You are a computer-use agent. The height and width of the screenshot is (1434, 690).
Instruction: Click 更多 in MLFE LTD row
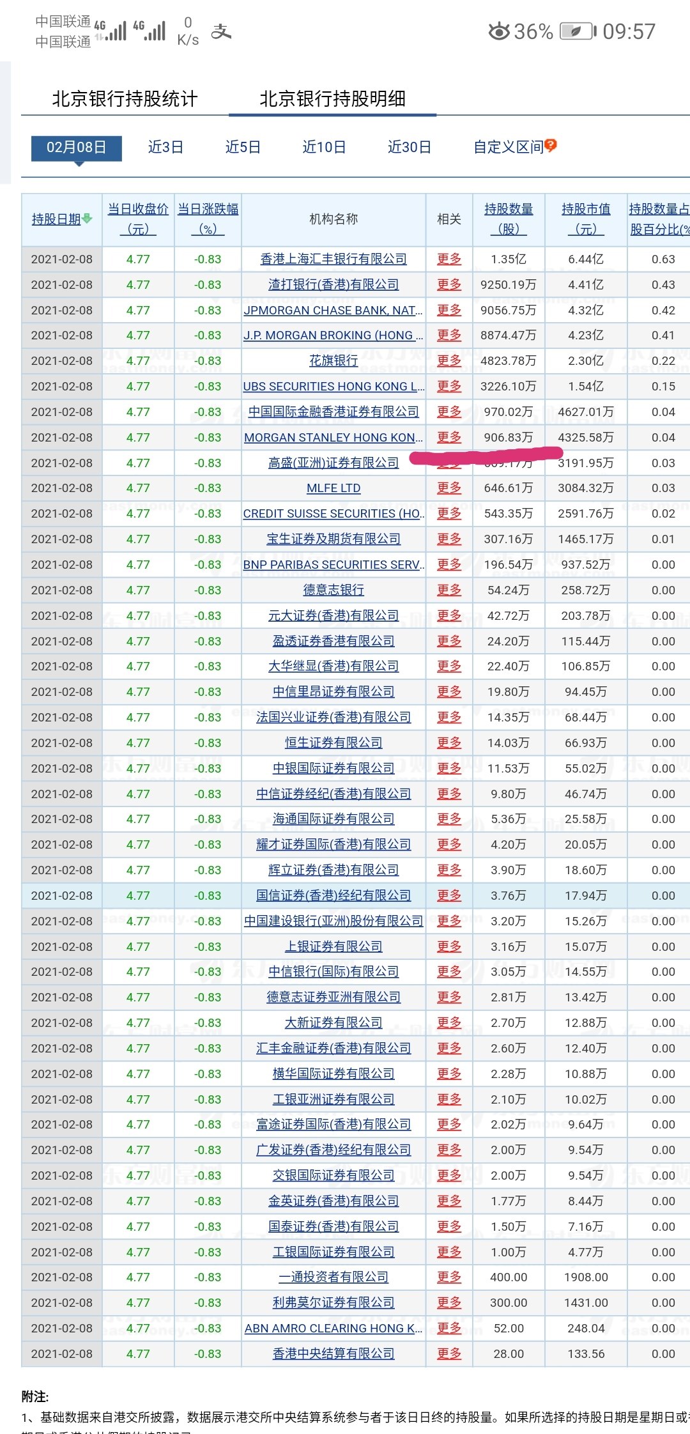(x=449, y=488)
